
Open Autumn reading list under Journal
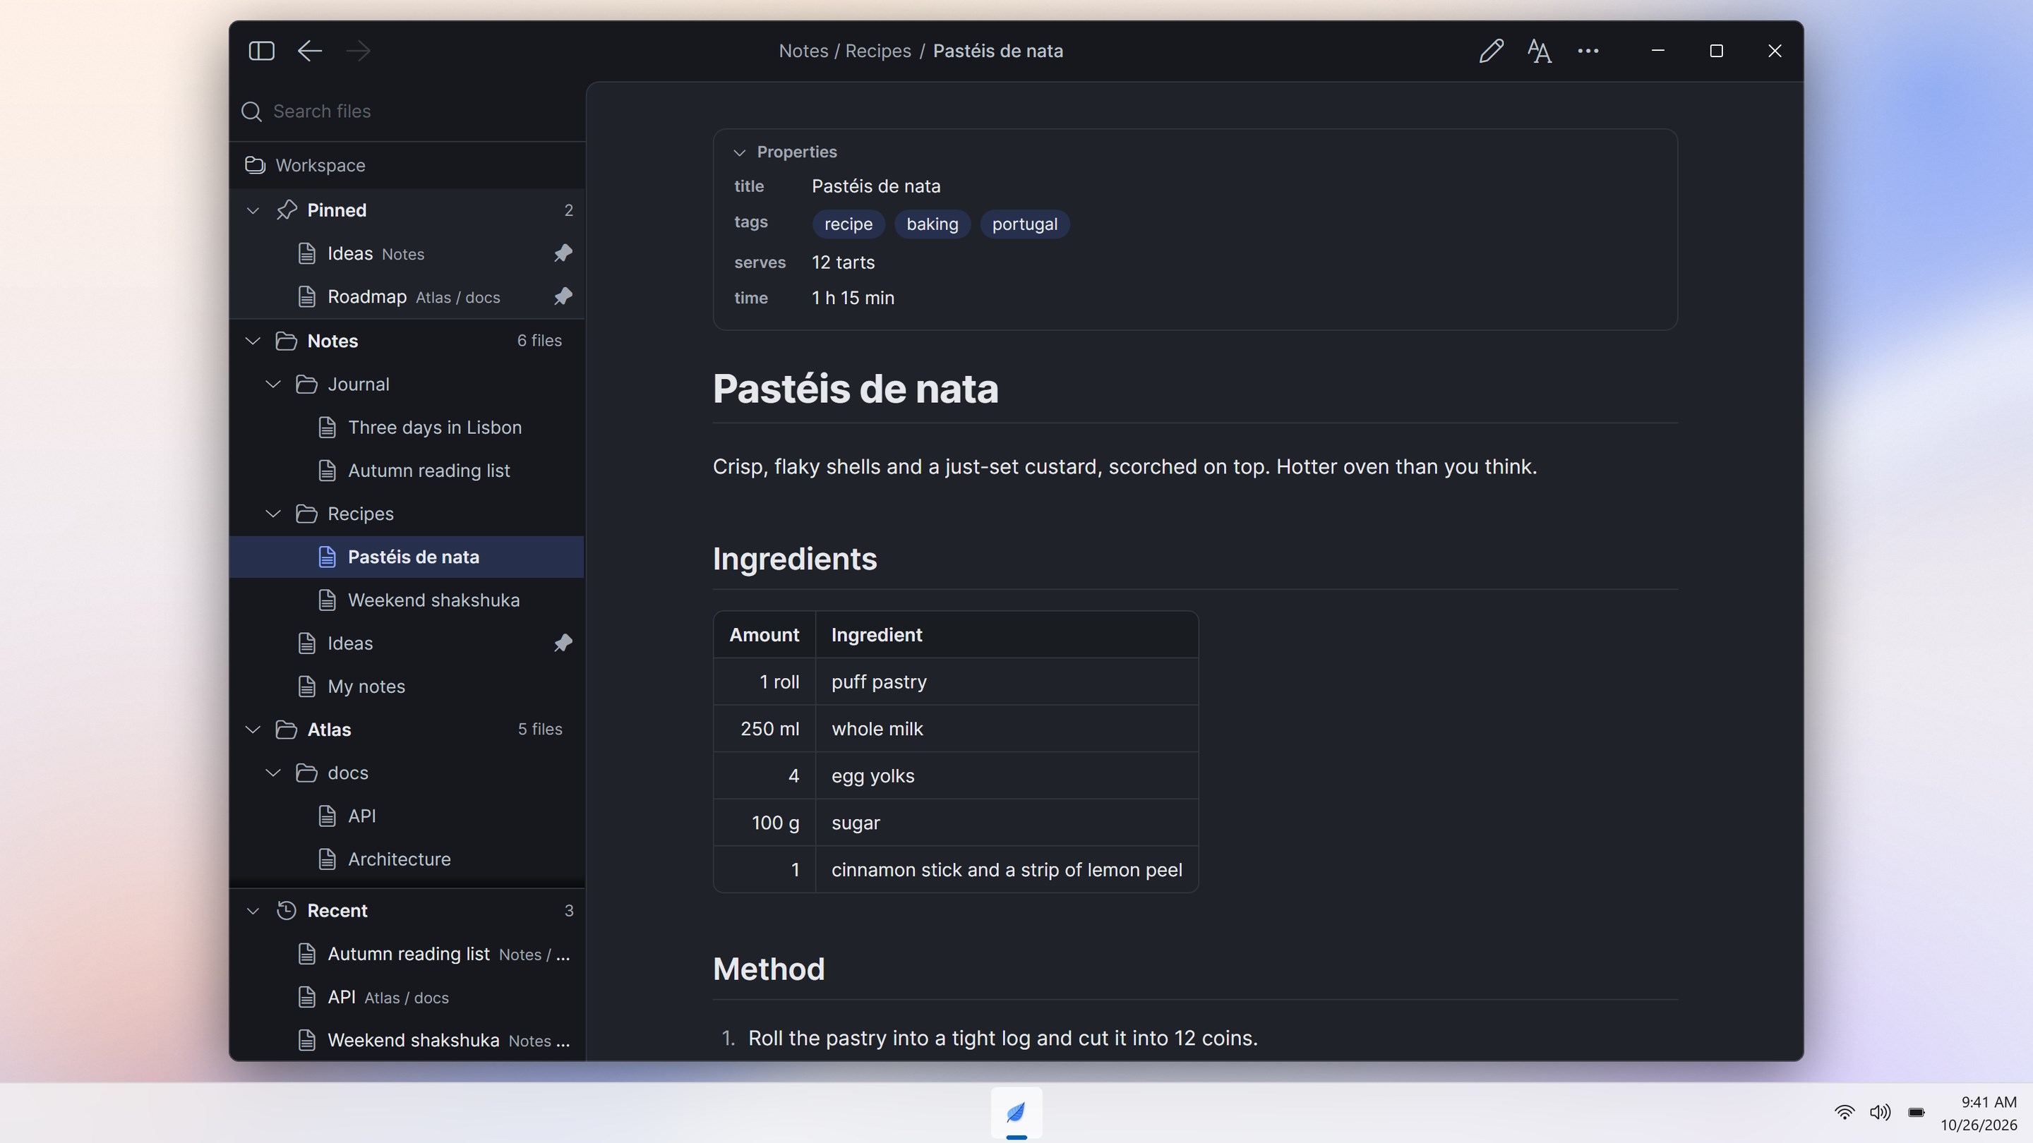407,471
